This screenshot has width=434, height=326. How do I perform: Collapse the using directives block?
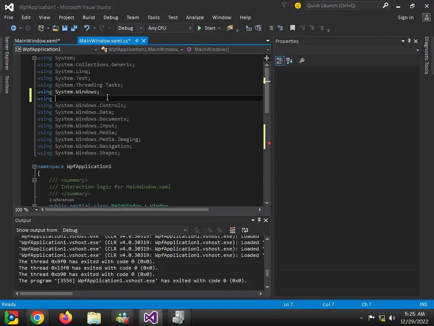pos(34,58)
